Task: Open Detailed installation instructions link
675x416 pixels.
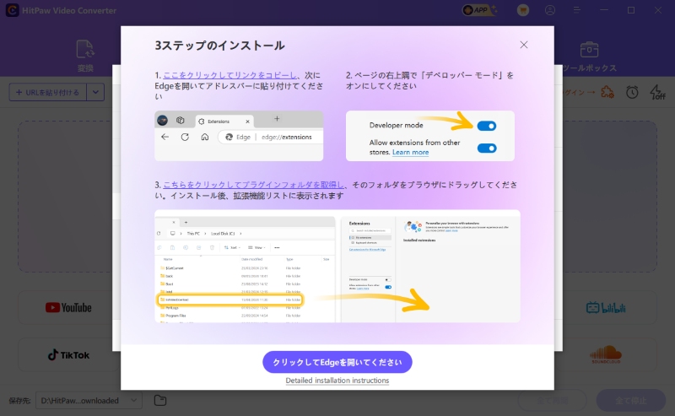Action: [x=337, y=381]
